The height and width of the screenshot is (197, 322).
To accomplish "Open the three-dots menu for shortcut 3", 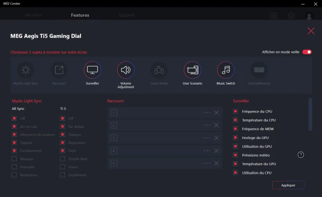I will [207, 138].
